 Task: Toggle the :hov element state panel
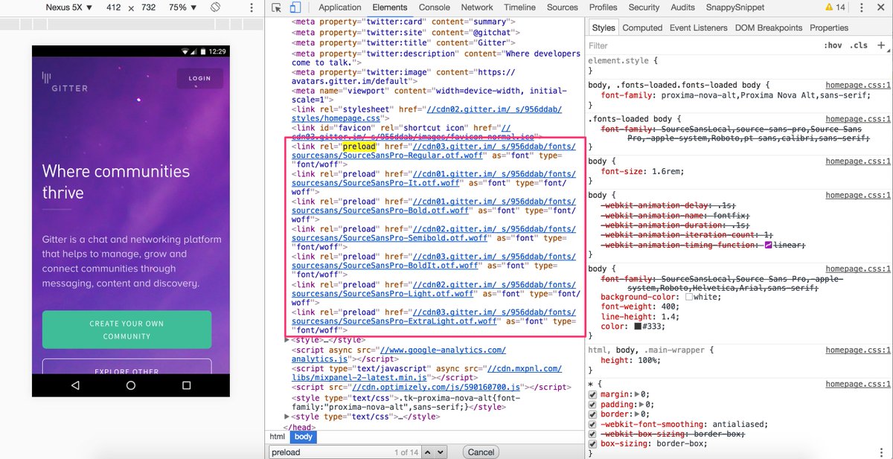click(x=833, y=45)
